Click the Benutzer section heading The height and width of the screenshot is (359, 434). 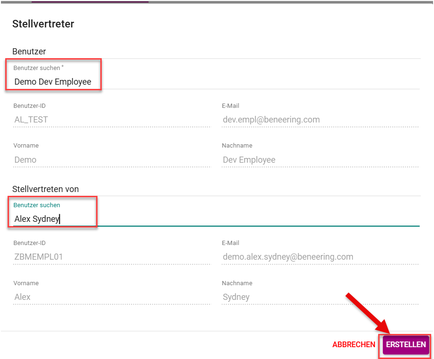[x=29, y=51]
